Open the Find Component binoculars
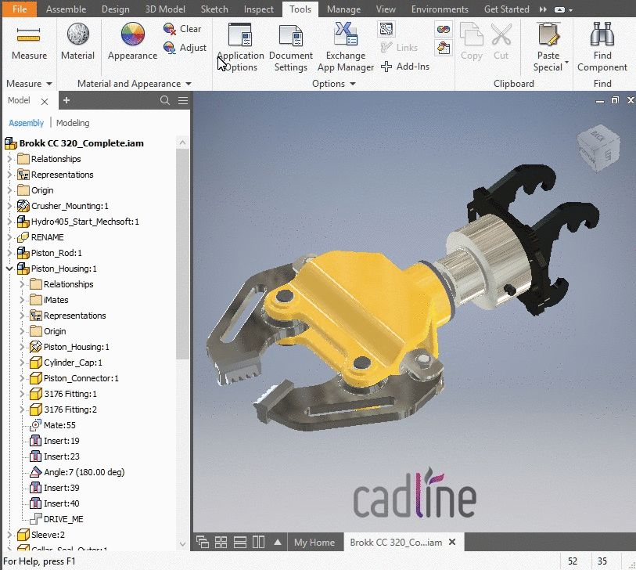Screen dimensions: 636x570 coord(602,34)
